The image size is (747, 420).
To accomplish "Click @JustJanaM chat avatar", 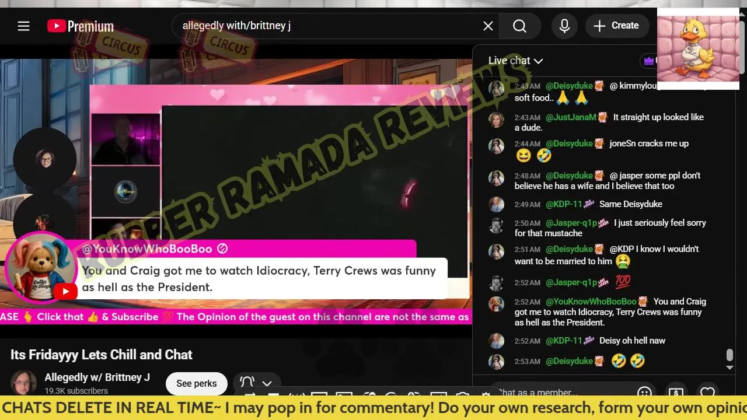I will pos(496,120).
